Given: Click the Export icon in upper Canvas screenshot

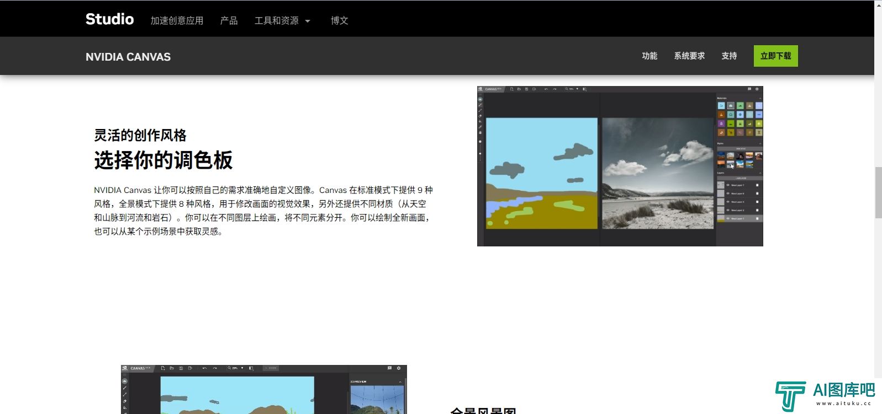Looking at the screenshot, I should coord(534,89).
